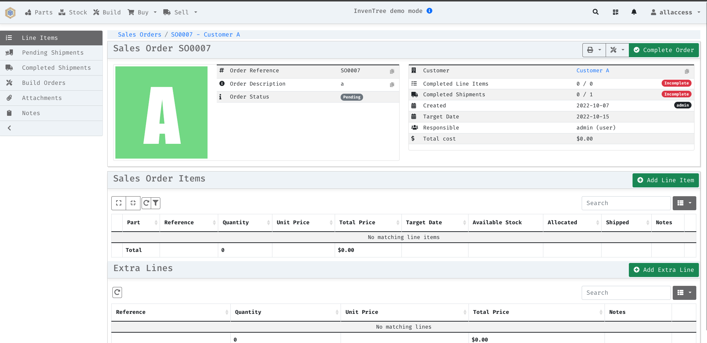Click the Extra Lines search field
Image resolution: width=707 pixels, height=343 pixels.
click(x=626, y=292)
